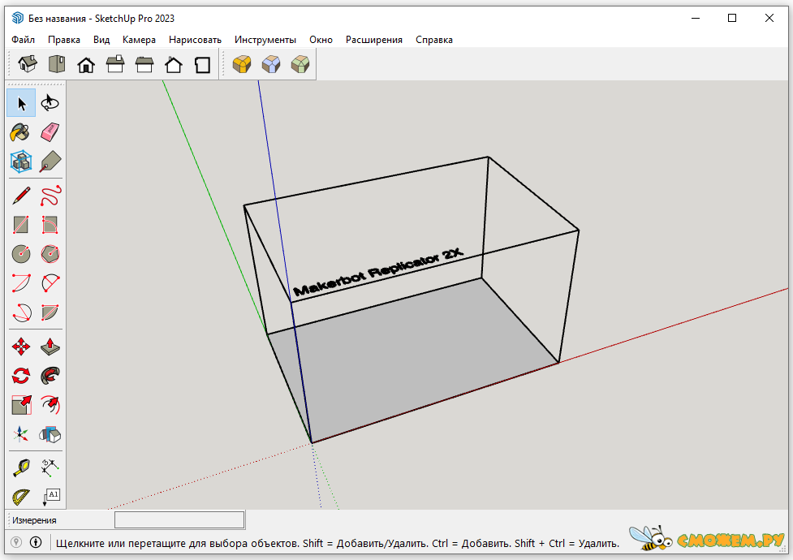Open the Окно menu

pos(321,40)
